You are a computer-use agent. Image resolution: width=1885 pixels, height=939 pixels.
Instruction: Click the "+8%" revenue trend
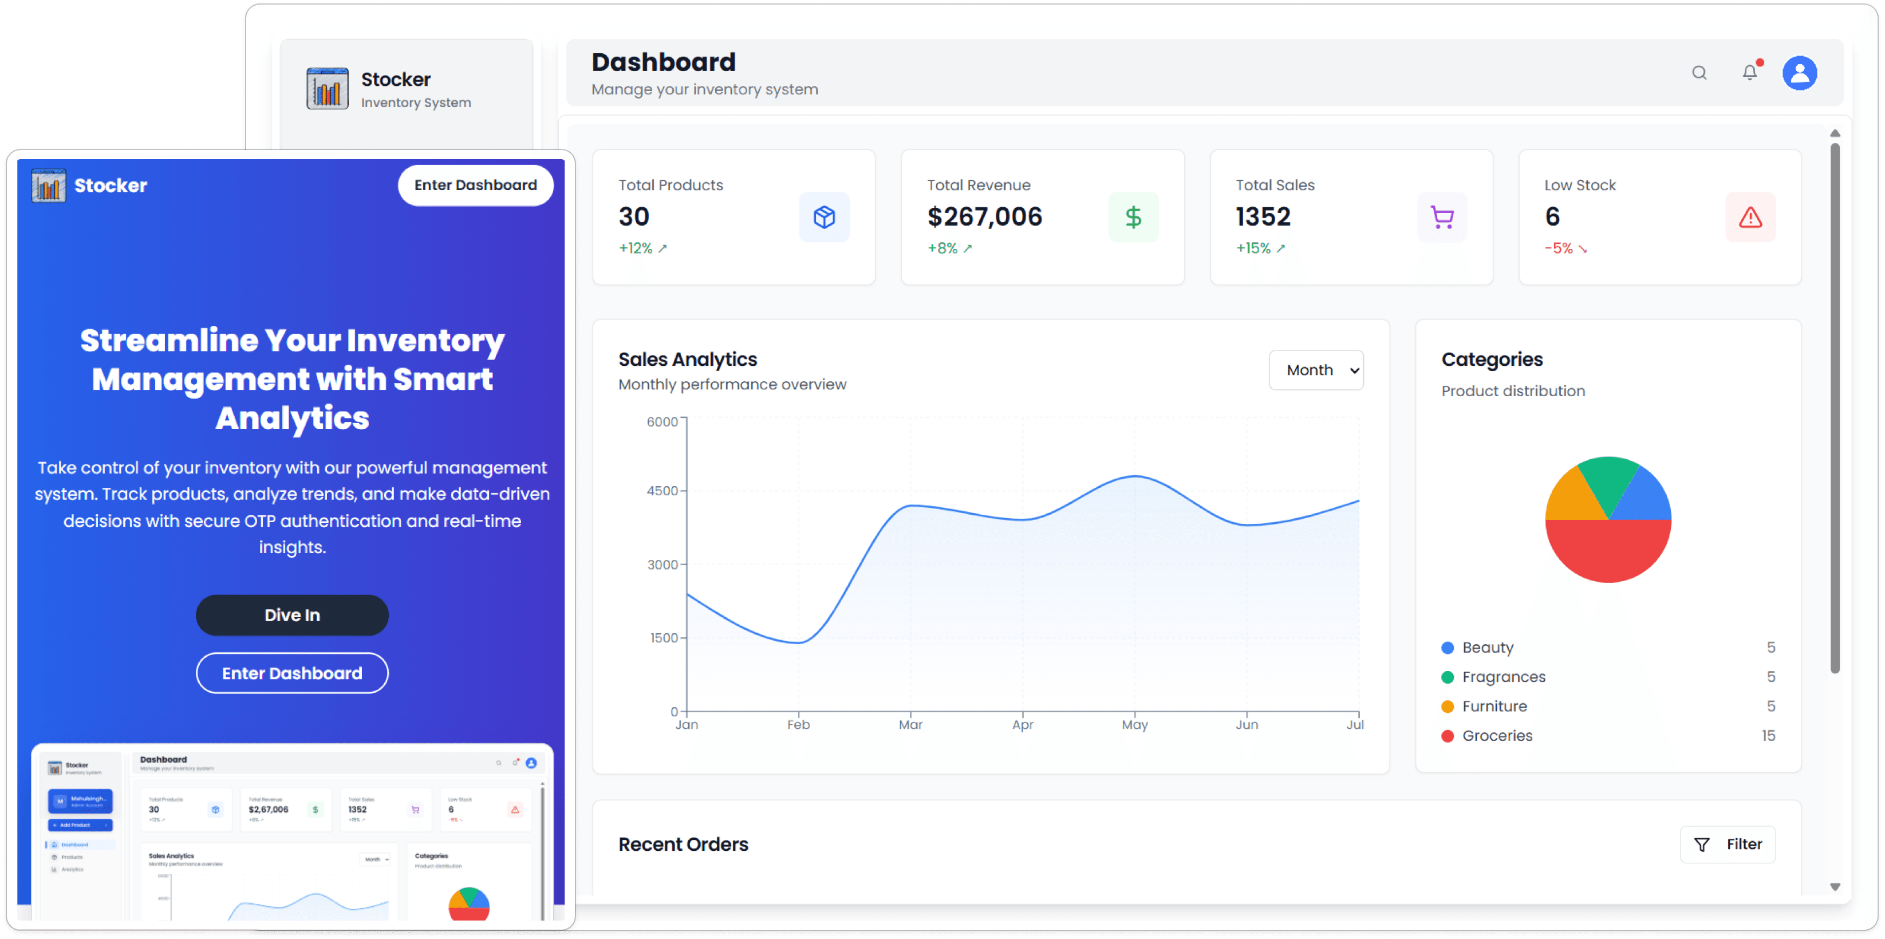942,248
